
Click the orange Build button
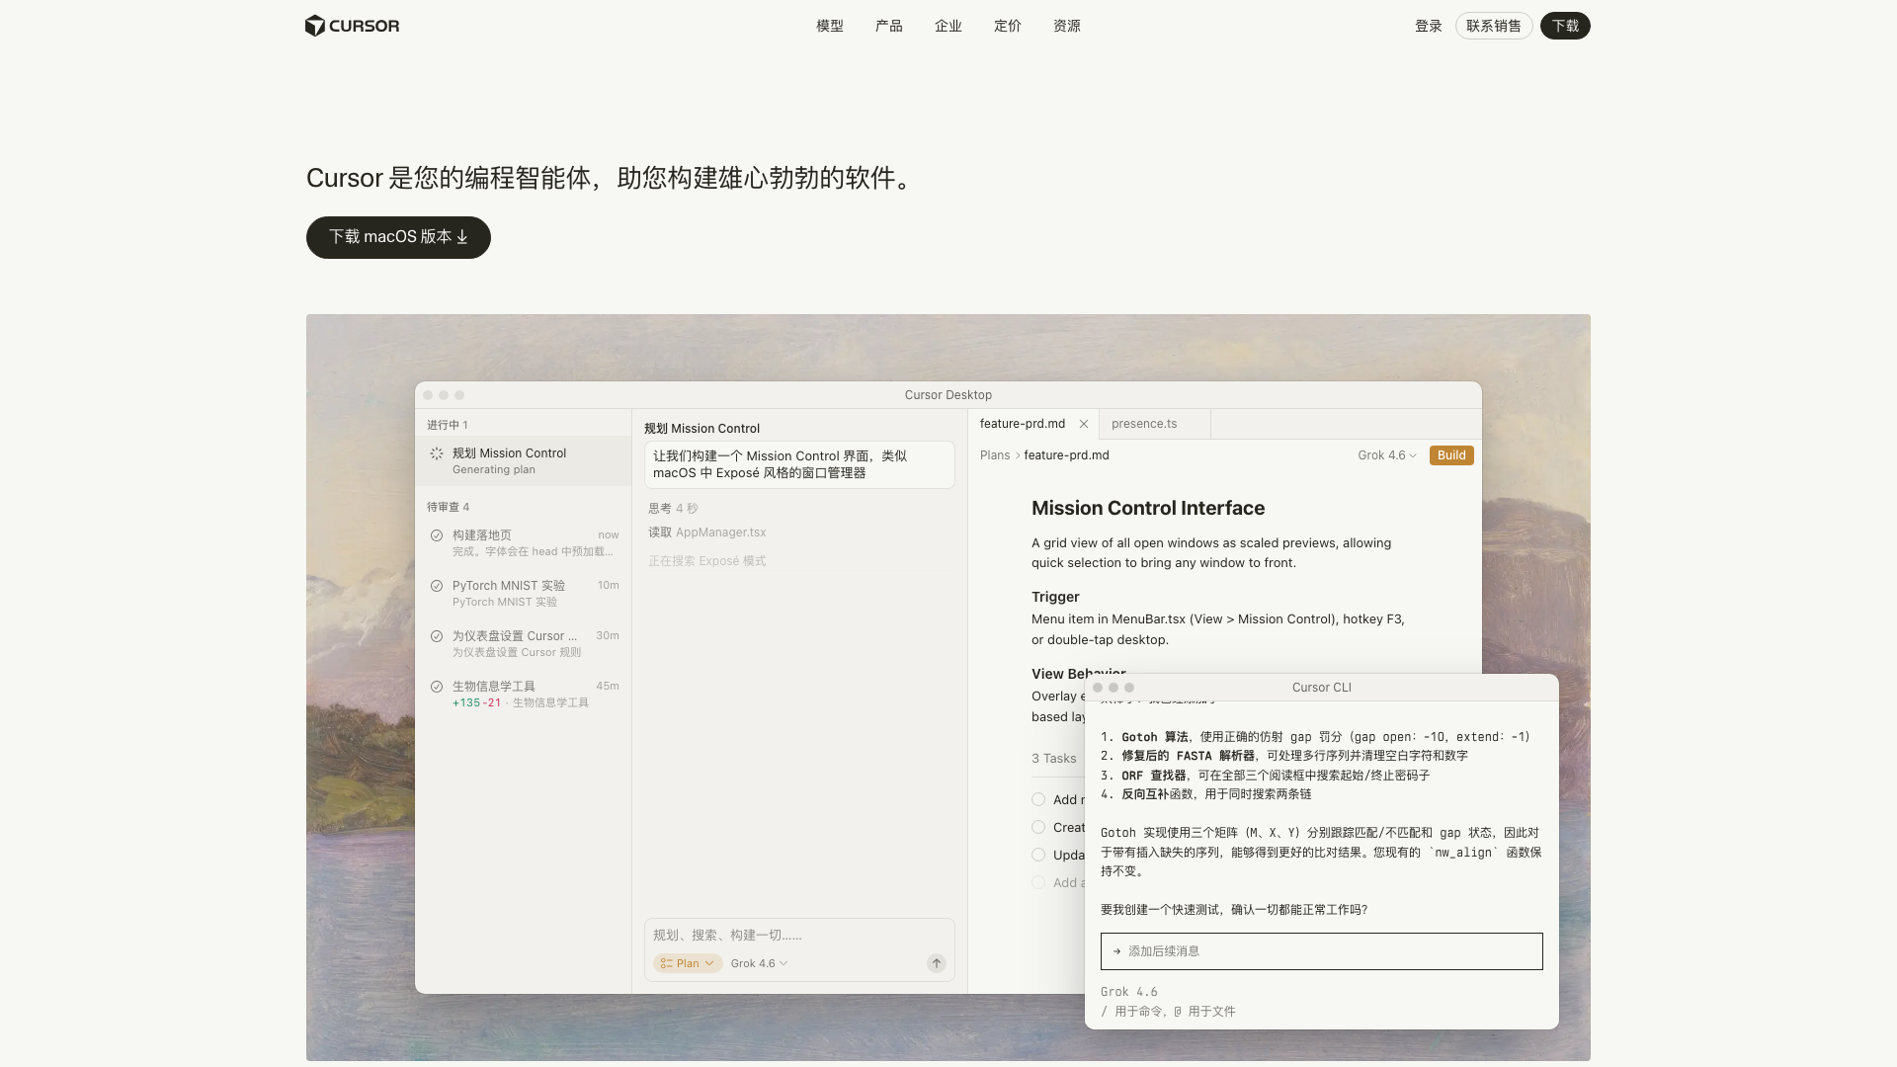[1451, 455]
